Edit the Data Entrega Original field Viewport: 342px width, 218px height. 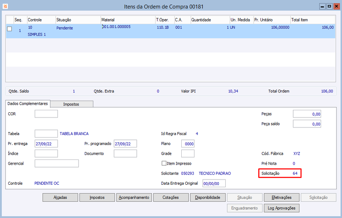[214, 183]
